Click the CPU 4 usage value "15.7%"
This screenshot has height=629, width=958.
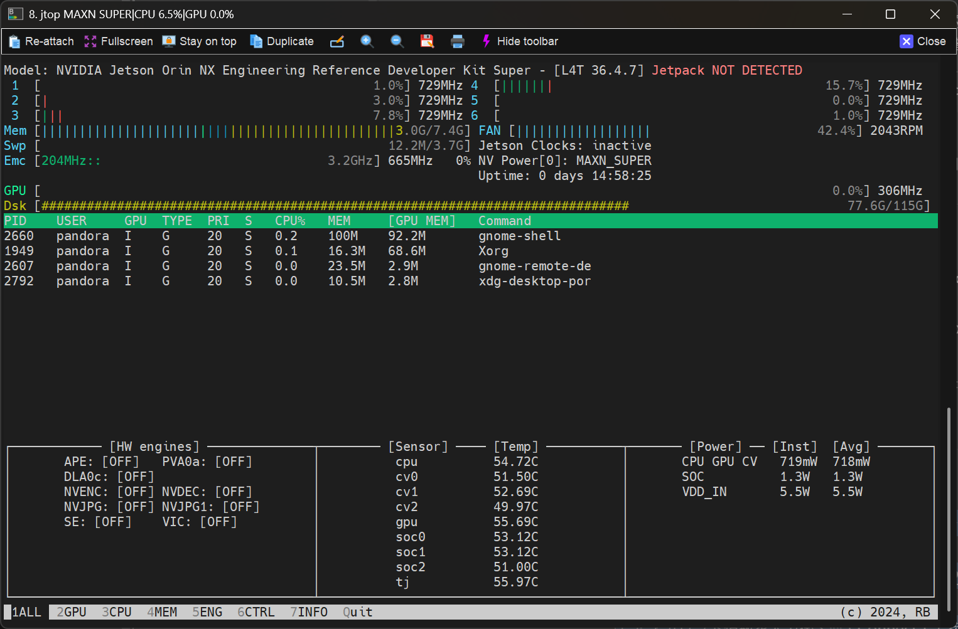point(844,85)
